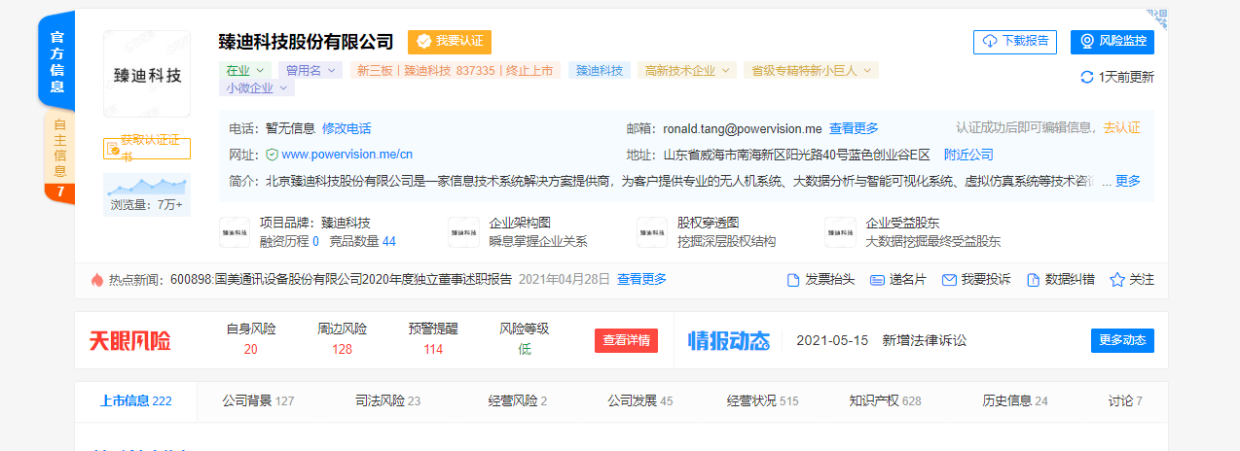Image resolution: width=1240 pixels, height=451 pixels.
Task: Click 预警提醒 value 114
Action: 433,349
